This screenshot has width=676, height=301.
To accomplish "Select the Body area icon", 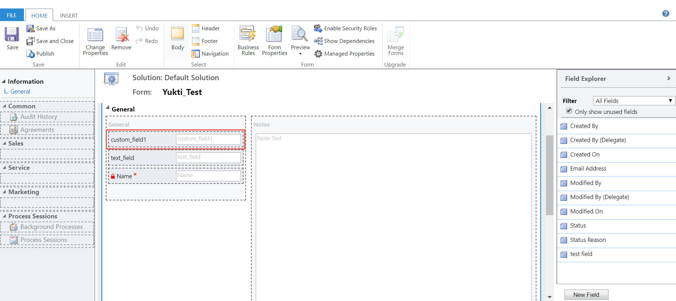I will [x=177, y=34].
